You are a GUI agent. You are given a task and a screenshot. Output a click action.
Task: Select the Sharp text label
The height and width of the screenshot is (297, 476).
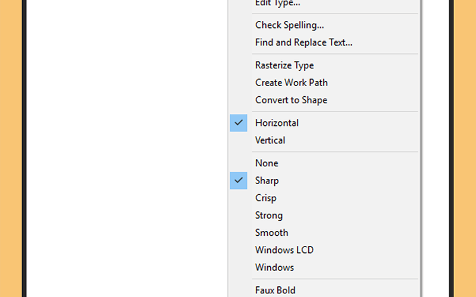point(267,181)
